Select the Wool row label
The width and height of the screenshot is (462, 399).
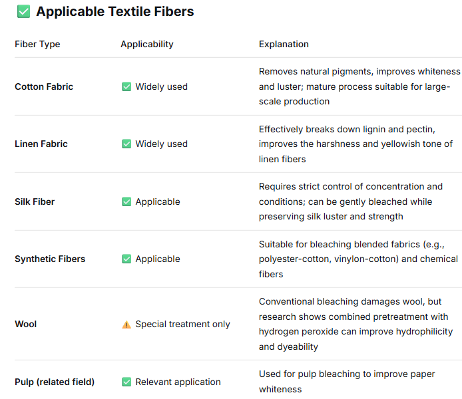[x=26, y=324]
